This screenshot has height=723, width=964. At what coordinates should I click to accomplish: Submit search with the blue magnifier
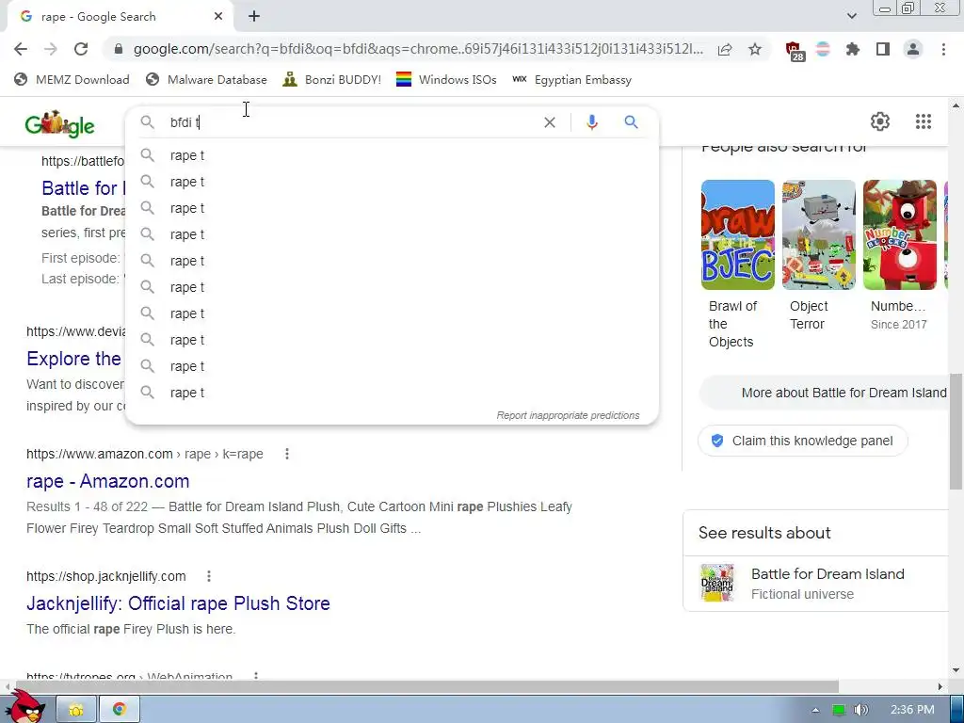point(632,122)
